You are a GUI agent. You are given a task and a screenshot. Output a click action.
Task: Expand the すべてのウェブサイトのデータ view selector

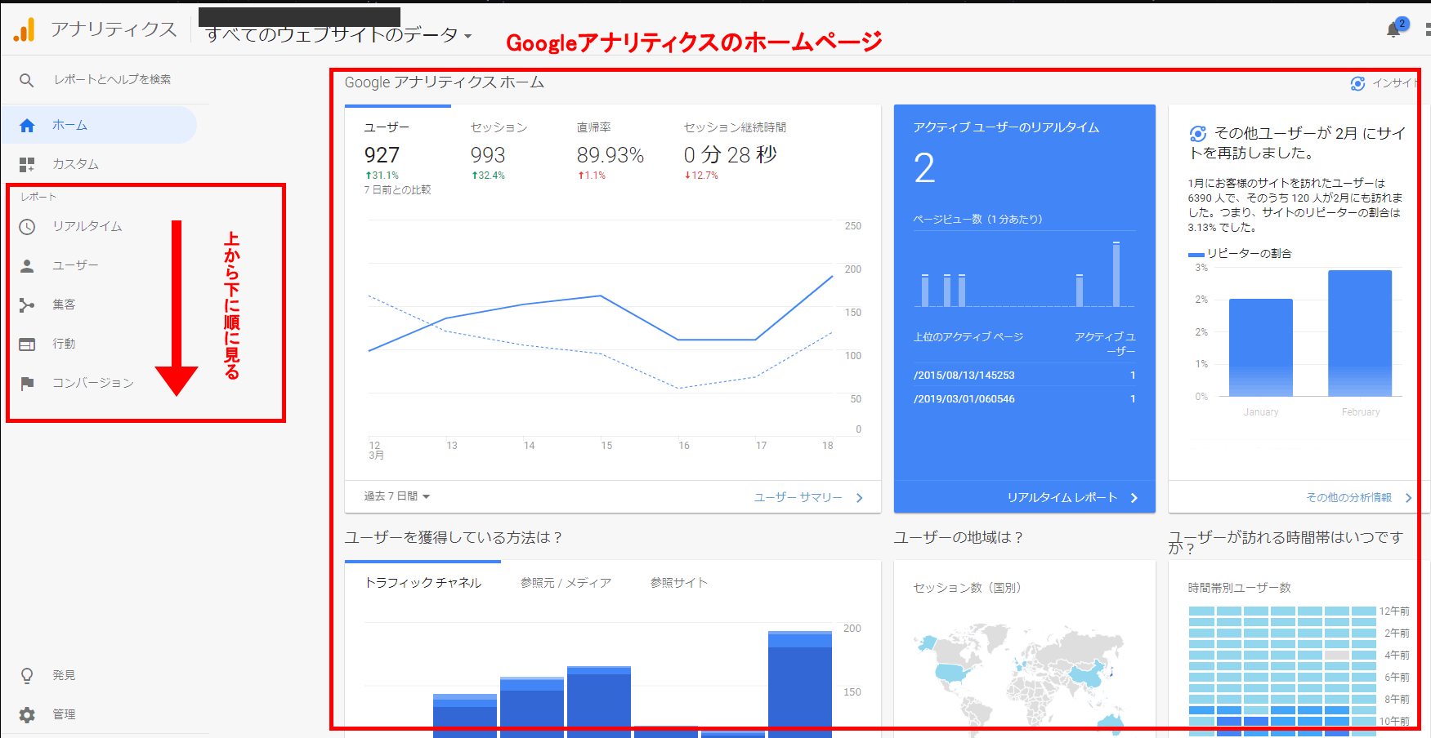tap(338, 35)
